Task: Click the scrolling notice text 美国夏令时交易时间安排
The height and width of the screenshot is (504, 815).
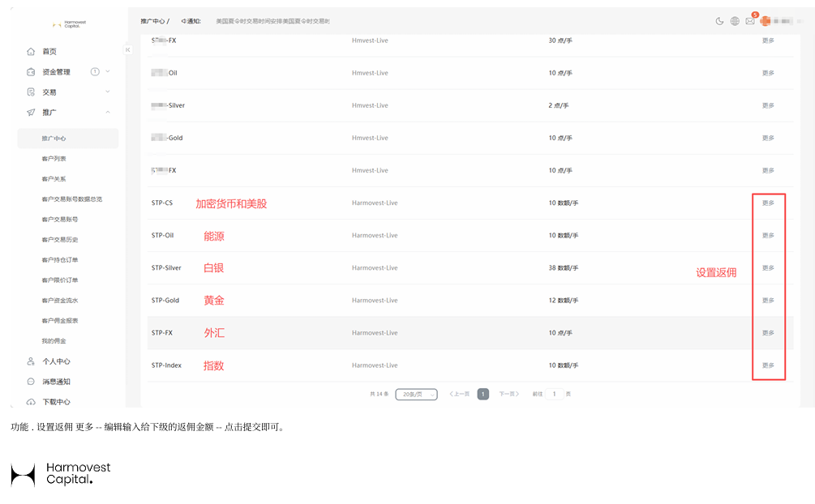Action: pyautogui.click(x=272, y=21)
